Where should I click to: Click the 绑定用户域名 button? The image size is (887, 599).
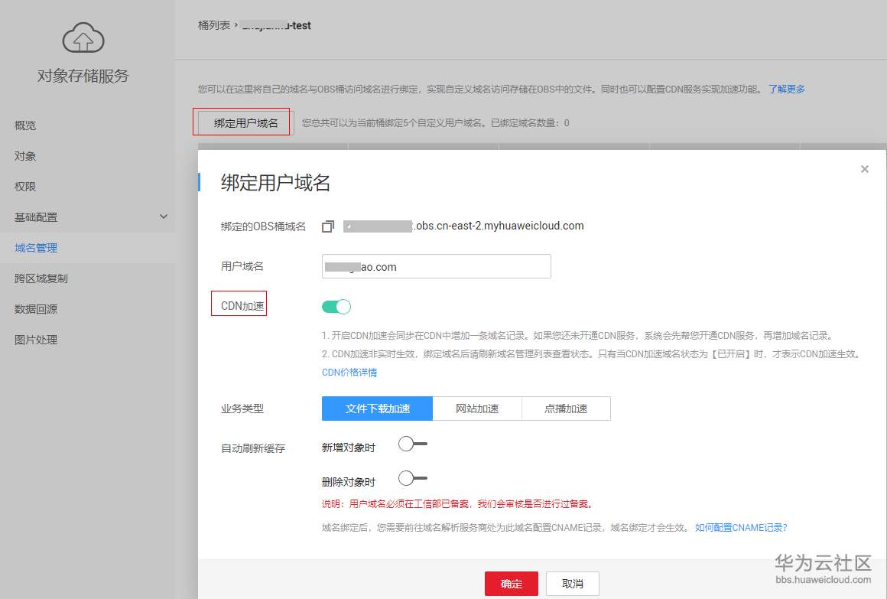pyautogui.click(x=242, y=122)
